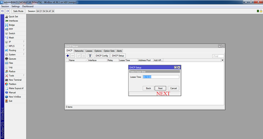263x139 pixels.
Task: Switch to the Networks tab
Action: (x=79, y=51)
